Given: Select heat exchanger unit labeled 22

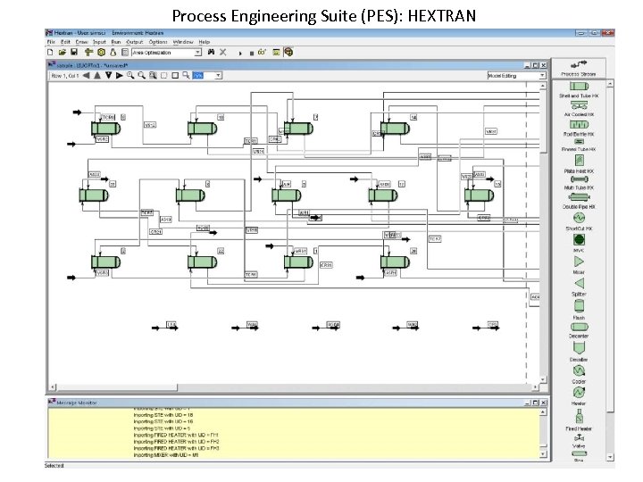Looking at the screenshot, I should [x=202, y=262].
